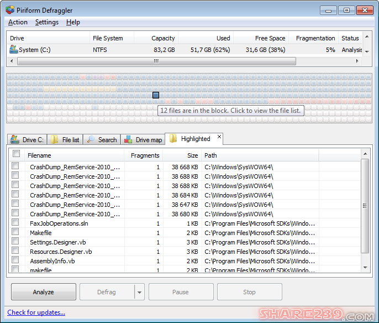Image resolution: width=379 pixels, height=323 pixels.
Task: Click the Drive column header
Action: (49, 38)
